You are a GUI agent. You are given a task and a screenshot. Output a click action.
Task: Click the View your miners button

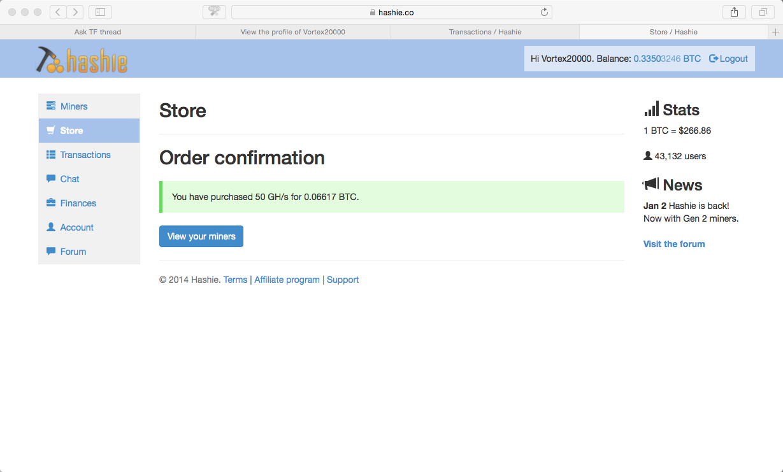coord(201,236)
